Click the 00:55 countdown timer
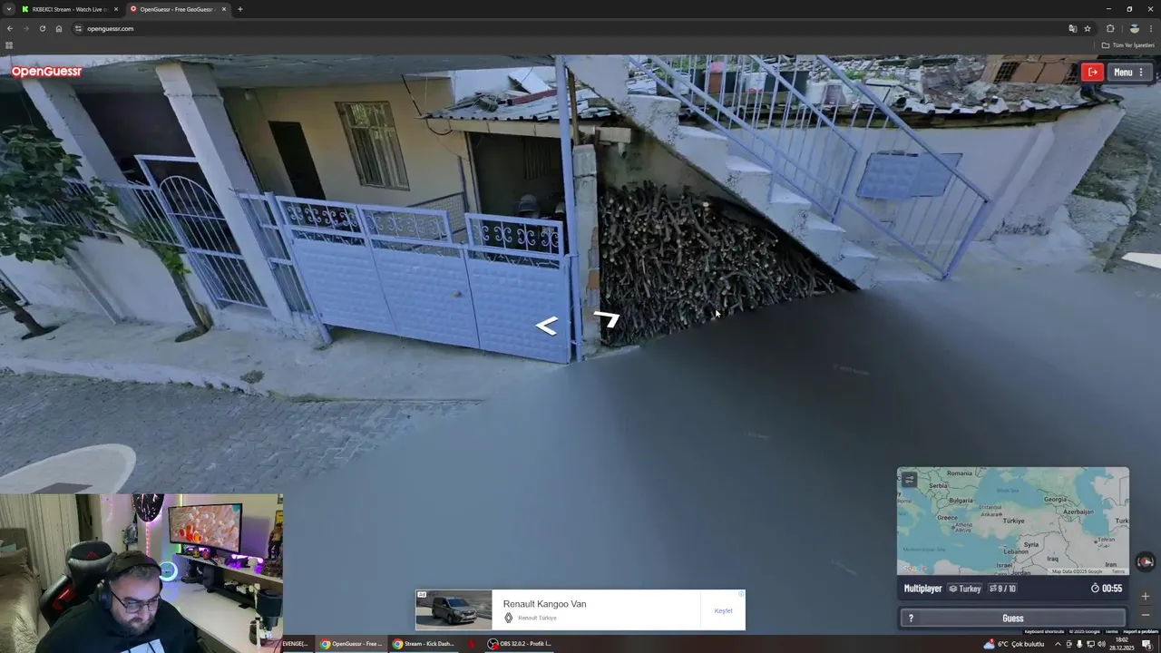Viewport: 1161px width, 653px height. [x=1107, y=589]
